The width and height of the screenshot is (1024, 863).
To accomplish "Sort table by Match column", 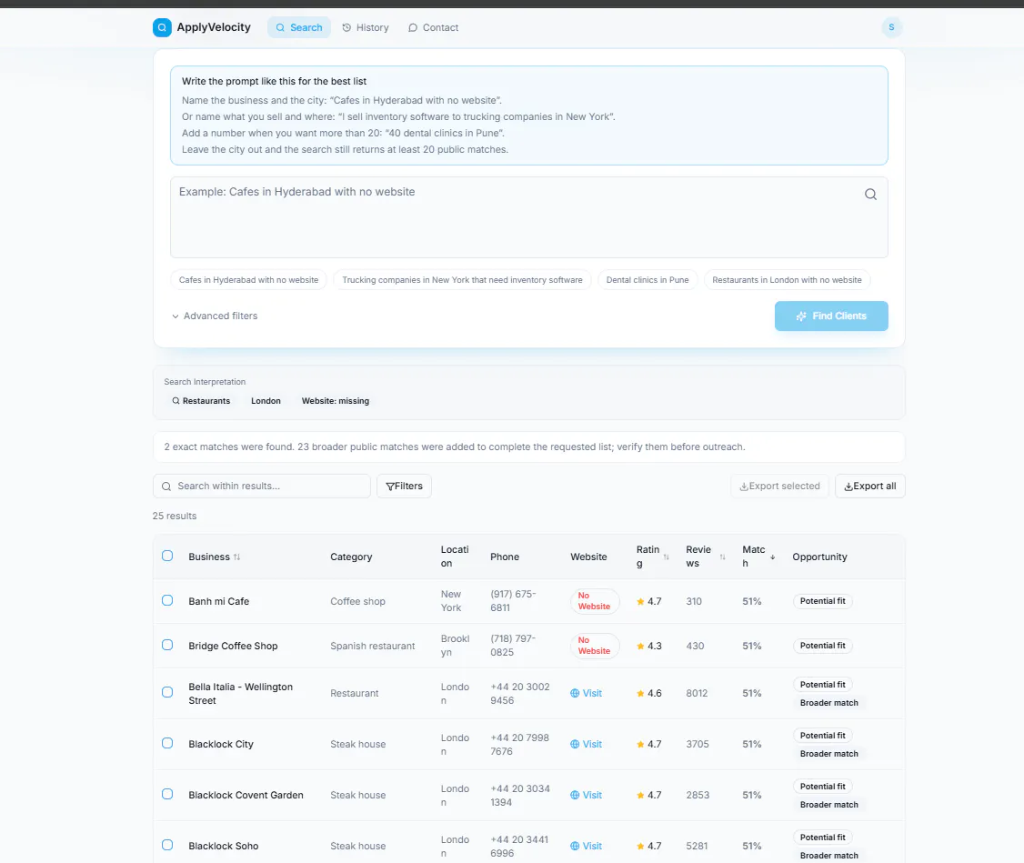I will point(758,557).
